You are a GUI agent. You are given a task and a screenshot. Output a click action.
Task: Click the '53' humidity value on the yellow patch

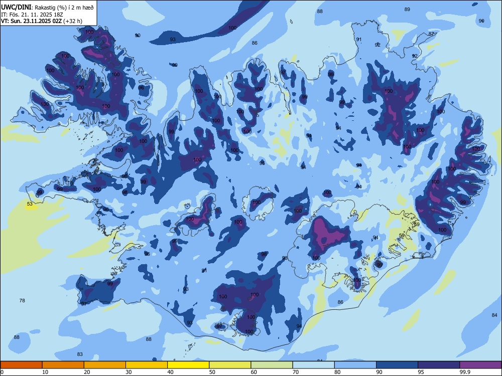[30, 204]
